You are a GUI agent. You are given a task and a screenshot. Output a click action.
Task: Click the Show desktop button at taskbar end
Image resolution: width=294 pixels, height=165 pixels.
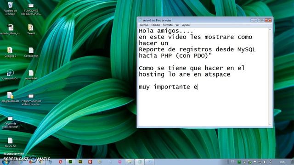click(x=293, y=162)
